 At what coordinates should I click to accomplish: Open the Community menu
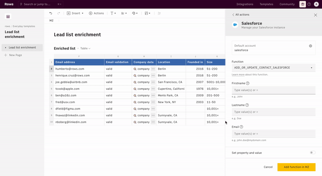[287, 4]
